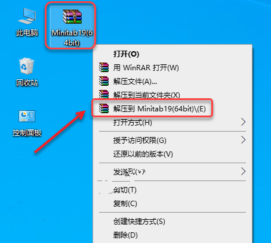Click the 此电脑 (This PC) desktop icon

coord(27,22)
